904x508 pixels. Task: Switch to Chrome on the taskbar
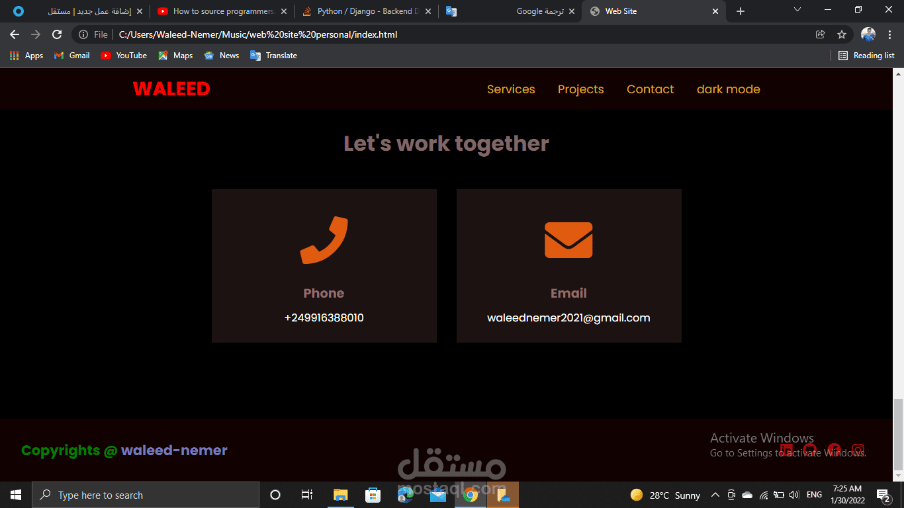tap(471, 495)
